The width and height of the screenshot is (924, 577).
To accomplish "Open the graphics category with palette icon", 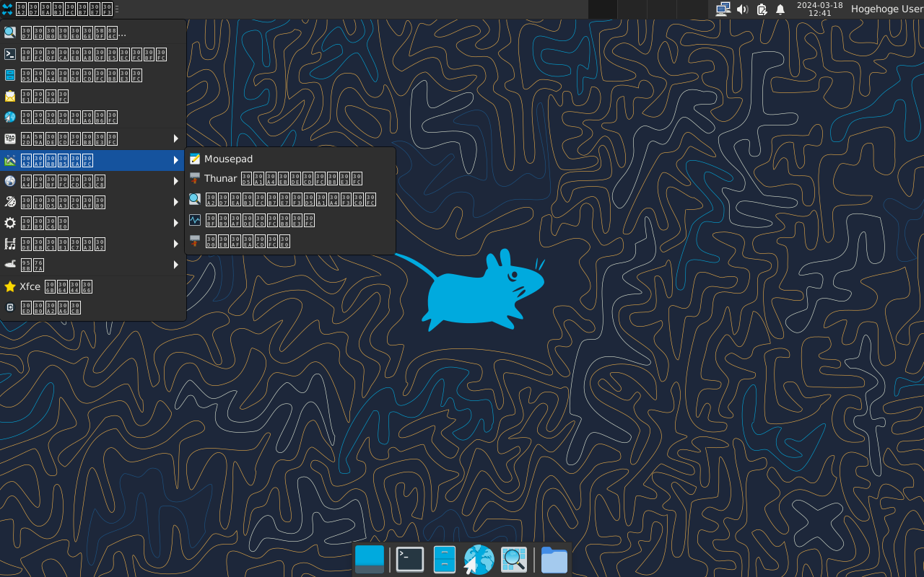I will click(93, 202).
